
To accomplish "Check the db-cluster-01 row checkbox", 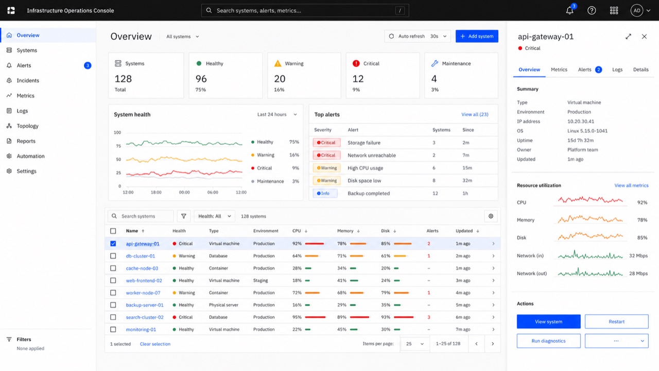I will [x=113, y=256].
